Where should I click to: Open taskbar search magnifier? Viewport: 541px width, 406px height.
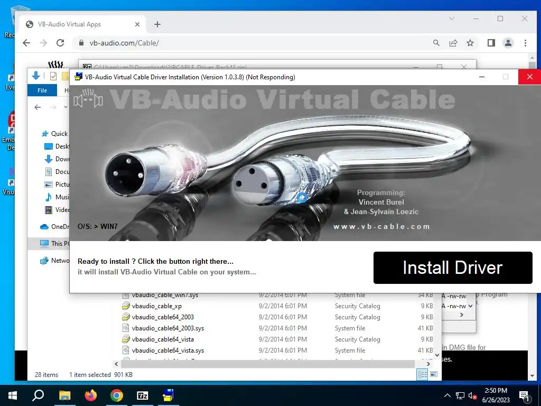38,395
